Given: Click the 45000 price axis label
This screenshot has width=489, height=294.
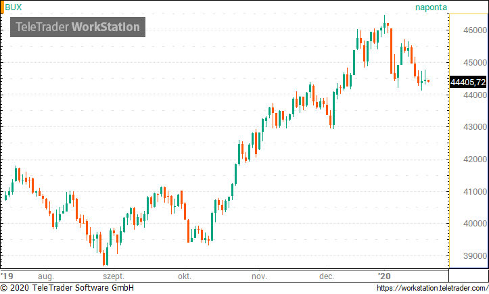Looking at the screenshot, I should (475, 63).
